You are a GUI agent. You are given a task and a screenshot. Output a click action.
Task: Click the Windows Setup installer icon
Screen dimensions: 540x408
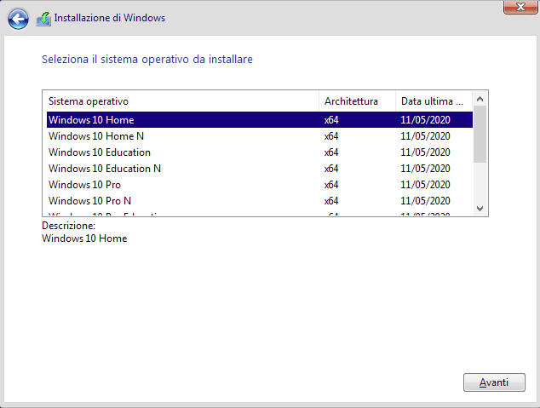coord(43,19)
